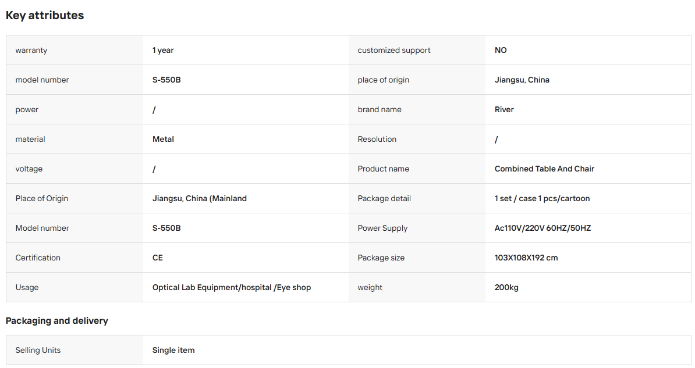The image size is (695, 368).
Task: Click the Jiangsu, China (Mainland value
Action: click(x=200, y=199)
